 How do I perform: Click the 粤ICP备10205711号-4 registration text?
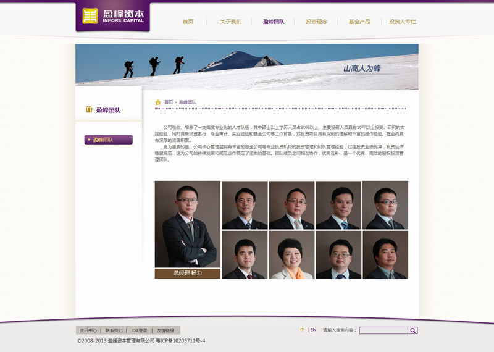(x=180, y=341)
